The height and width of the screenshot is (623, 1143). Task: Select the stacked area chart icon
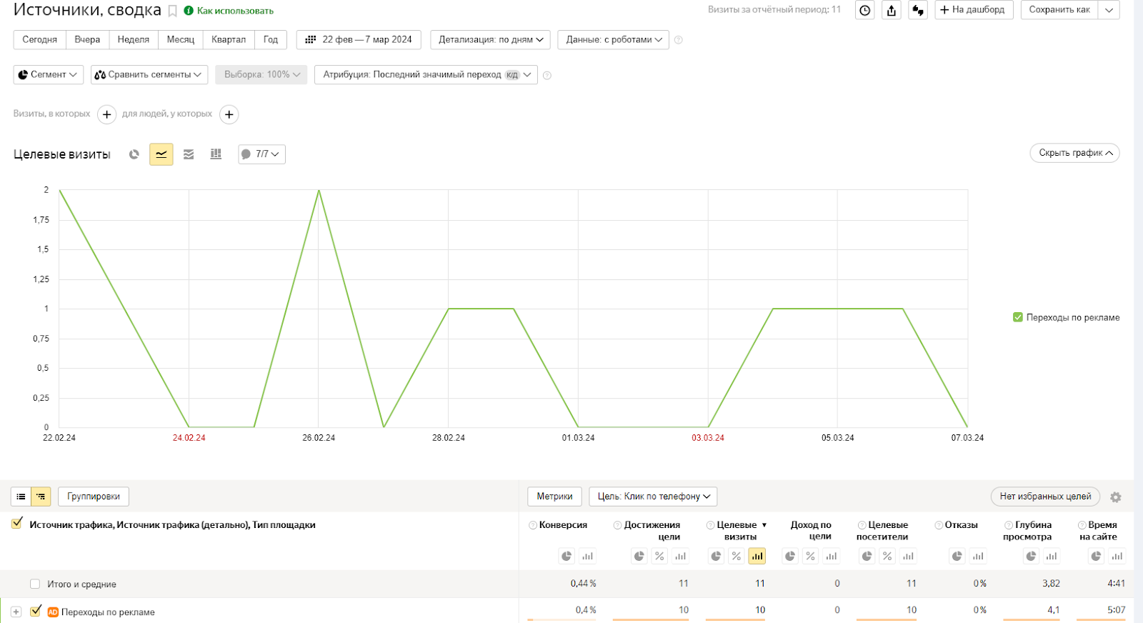[189, 154]
